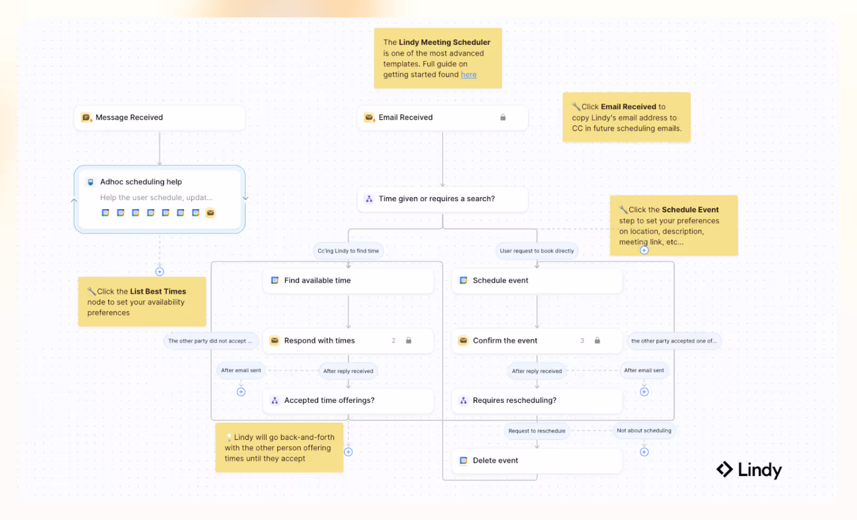Click up arrow on Adhoc scheduling help edge
The height and width of the screenshot is (520, 857).
coord(74,201)
